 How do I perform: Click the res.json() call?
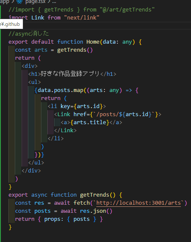point(96,211)
